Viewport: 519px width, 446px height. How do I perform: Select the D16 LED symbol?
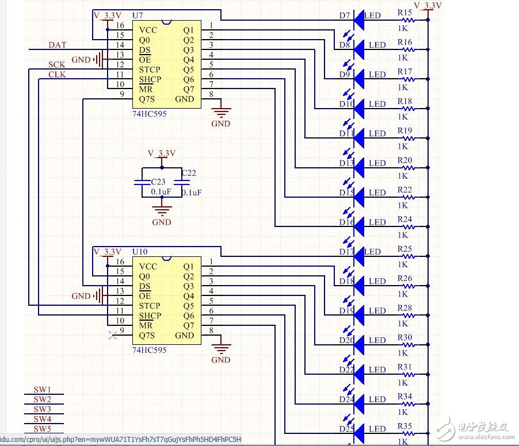click(359, 226)
